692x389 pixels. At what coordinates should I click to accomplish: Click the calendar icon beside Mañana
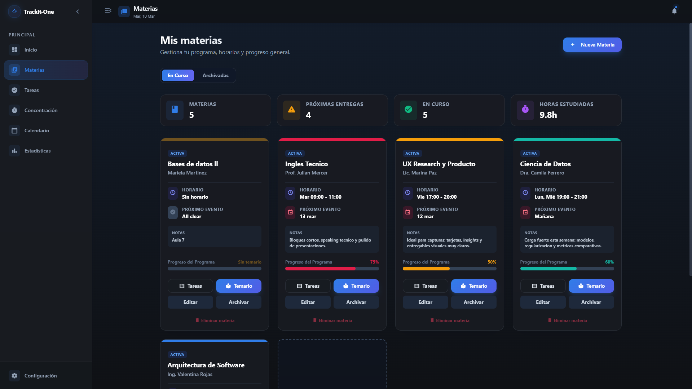525,212
